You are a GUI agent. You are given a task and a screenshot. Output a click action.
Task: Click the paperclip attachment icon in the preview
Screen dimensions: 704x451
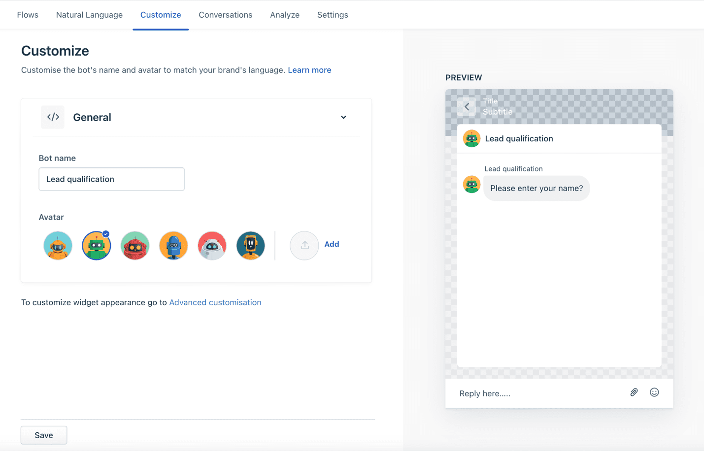634,392
